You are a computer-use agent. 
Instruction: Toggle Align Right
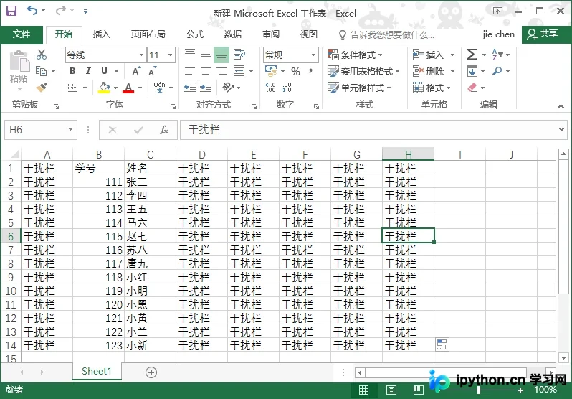click(221, 71)
